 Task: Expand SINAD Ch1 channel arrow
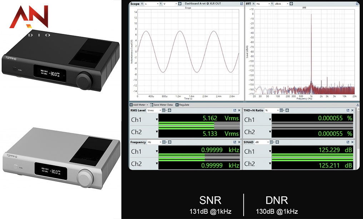(x=270, y=151)
